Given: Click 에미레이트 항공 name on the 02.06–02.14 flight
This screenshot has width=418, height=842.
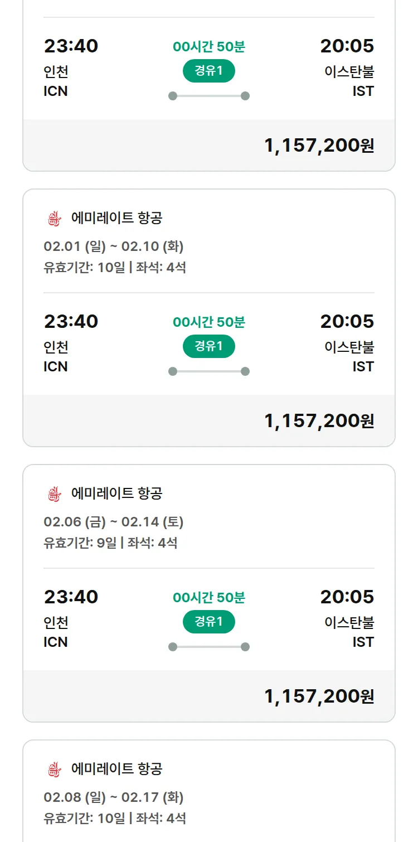Looking at the screenshot, I should pos(117,493).
